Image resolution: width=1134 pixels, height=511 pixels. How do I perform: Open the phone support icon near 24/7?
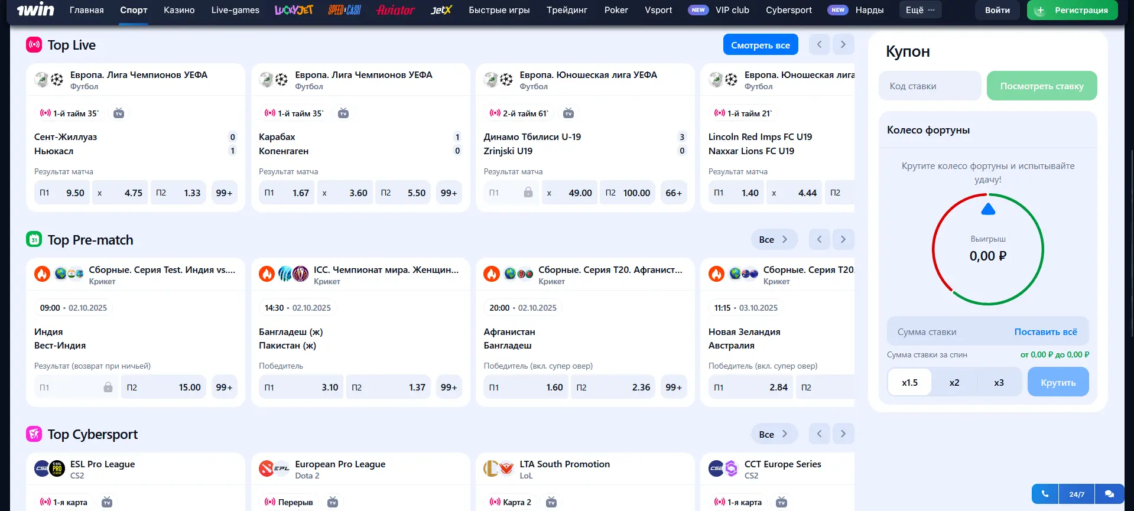pos(1044,493)
